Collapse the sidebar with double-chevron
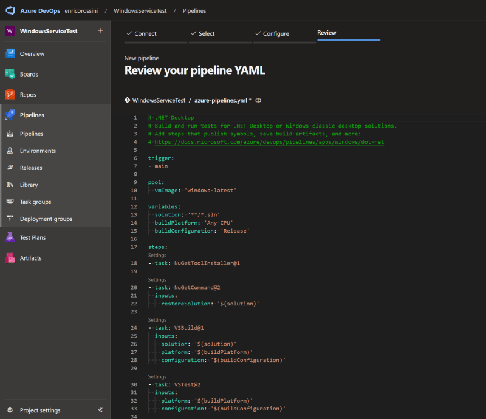Screen dimensions: 486x419 (100, 410)
